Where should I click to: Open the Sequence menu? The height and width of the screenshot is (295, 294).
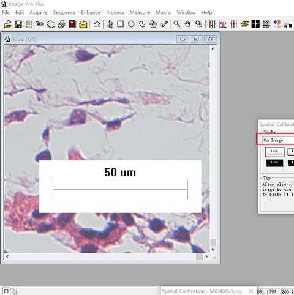point(64,13)
